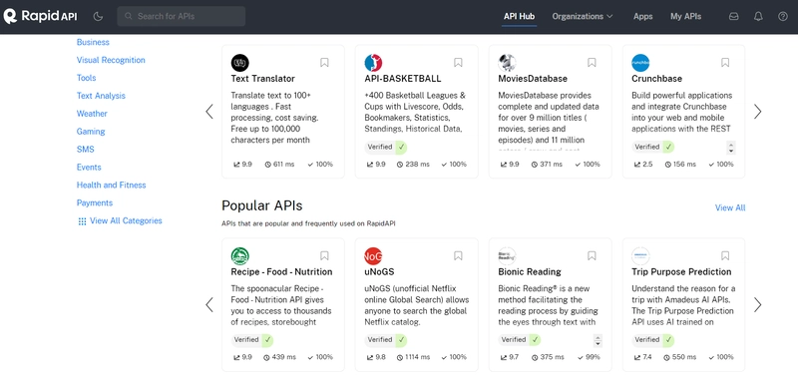This screenshot has height=391, width=798.
Task: Select the Gaming category
Action: pos(91,132)
